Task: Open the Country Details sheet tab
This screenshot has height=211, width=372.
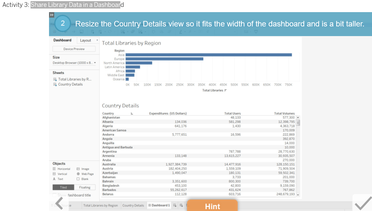Action: click(133, 205)
